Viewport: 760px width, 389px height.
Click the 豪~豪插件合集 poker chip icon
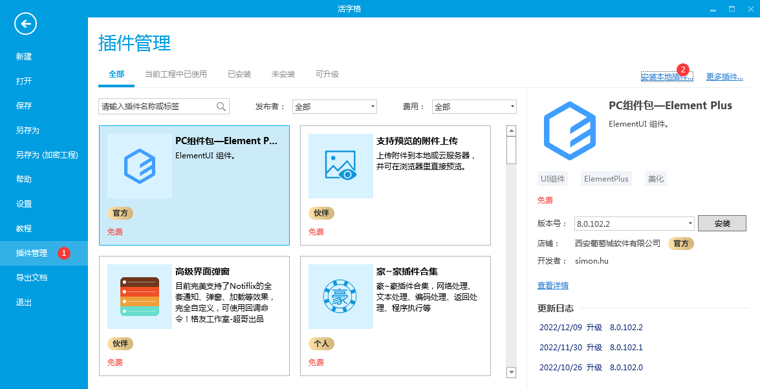341,297
